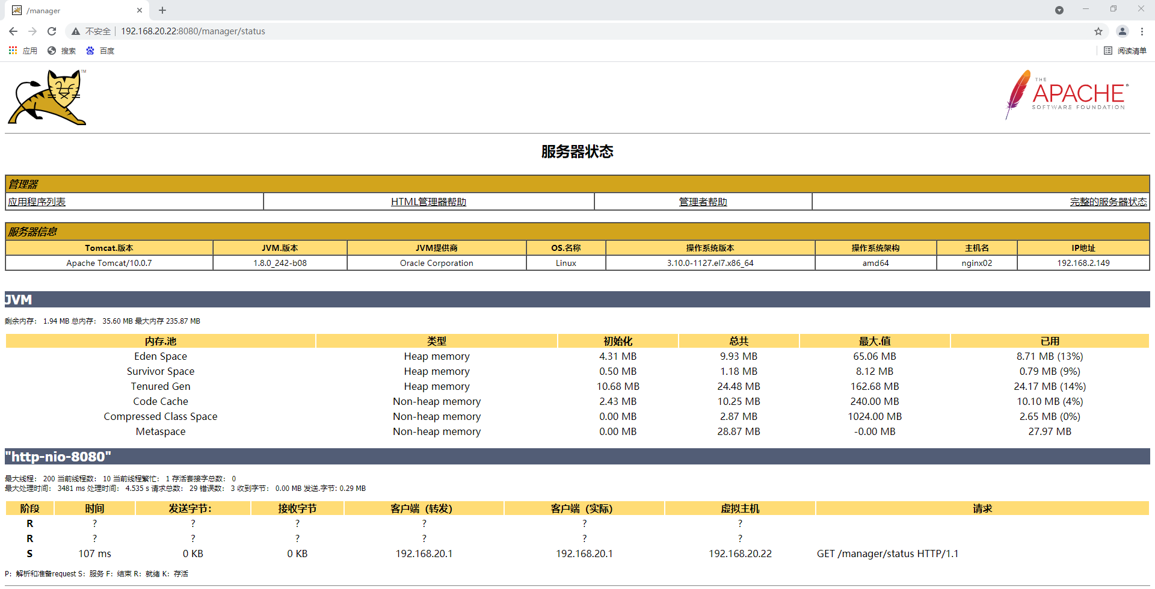Click the hostname nginx02 cell
The height and width of the screenshot is (589, 1155).
point(976,263)
